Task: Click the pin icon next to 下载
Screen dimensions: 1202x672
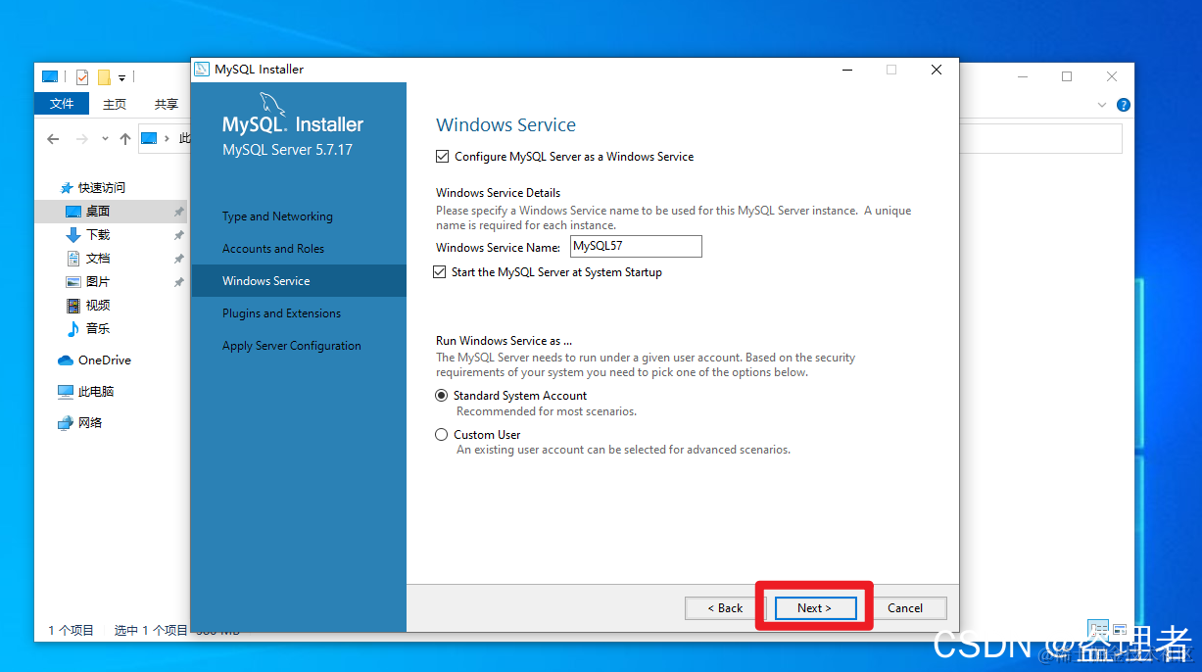Action: [x=178, y=235]
